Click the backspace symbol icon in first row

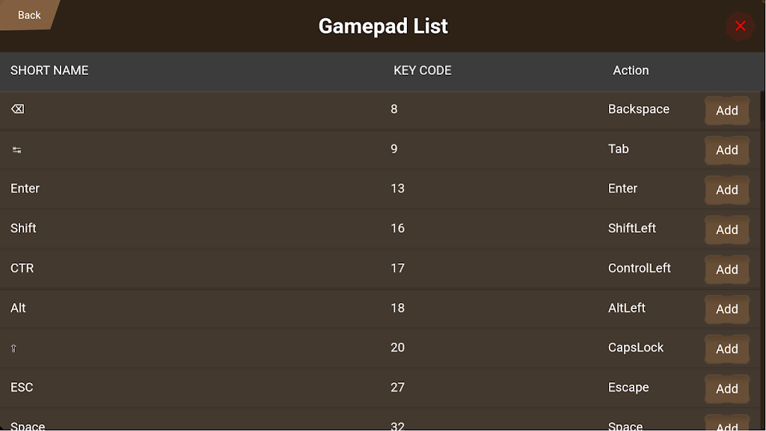coord(17,109)
